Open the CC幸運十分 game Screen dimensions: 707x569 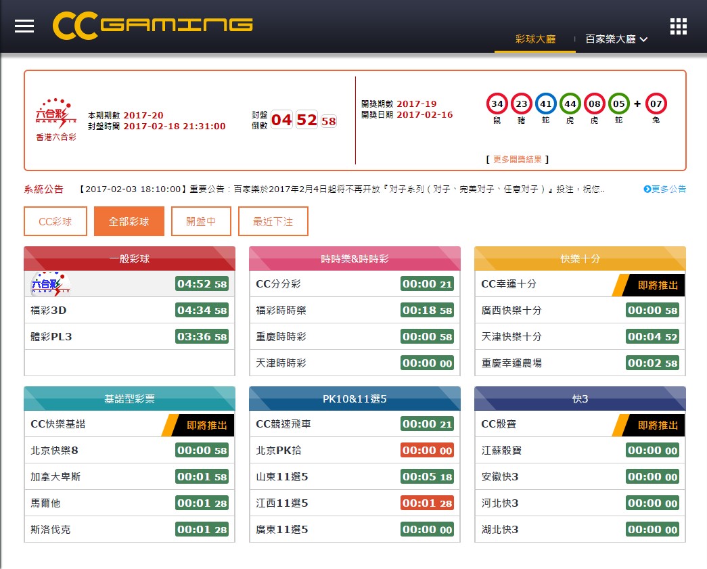[x=580, y=284]
